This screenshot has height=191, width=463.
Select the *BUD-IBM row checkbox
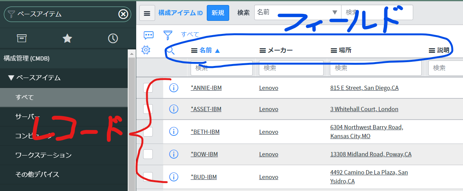[x=148, y=177]
